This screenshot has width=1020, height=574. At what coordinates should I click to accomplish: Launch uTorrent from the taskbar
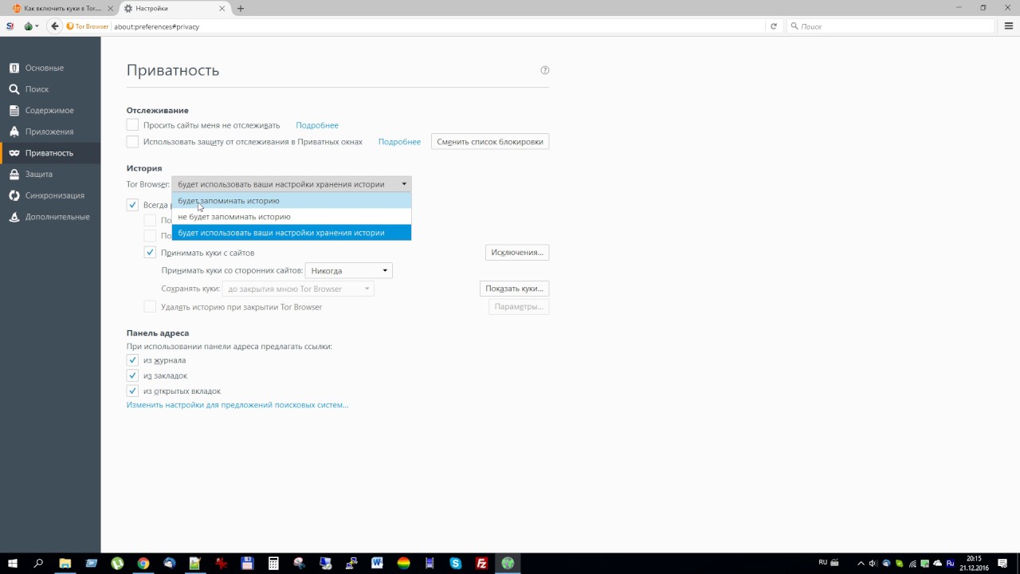click(117, 564)
